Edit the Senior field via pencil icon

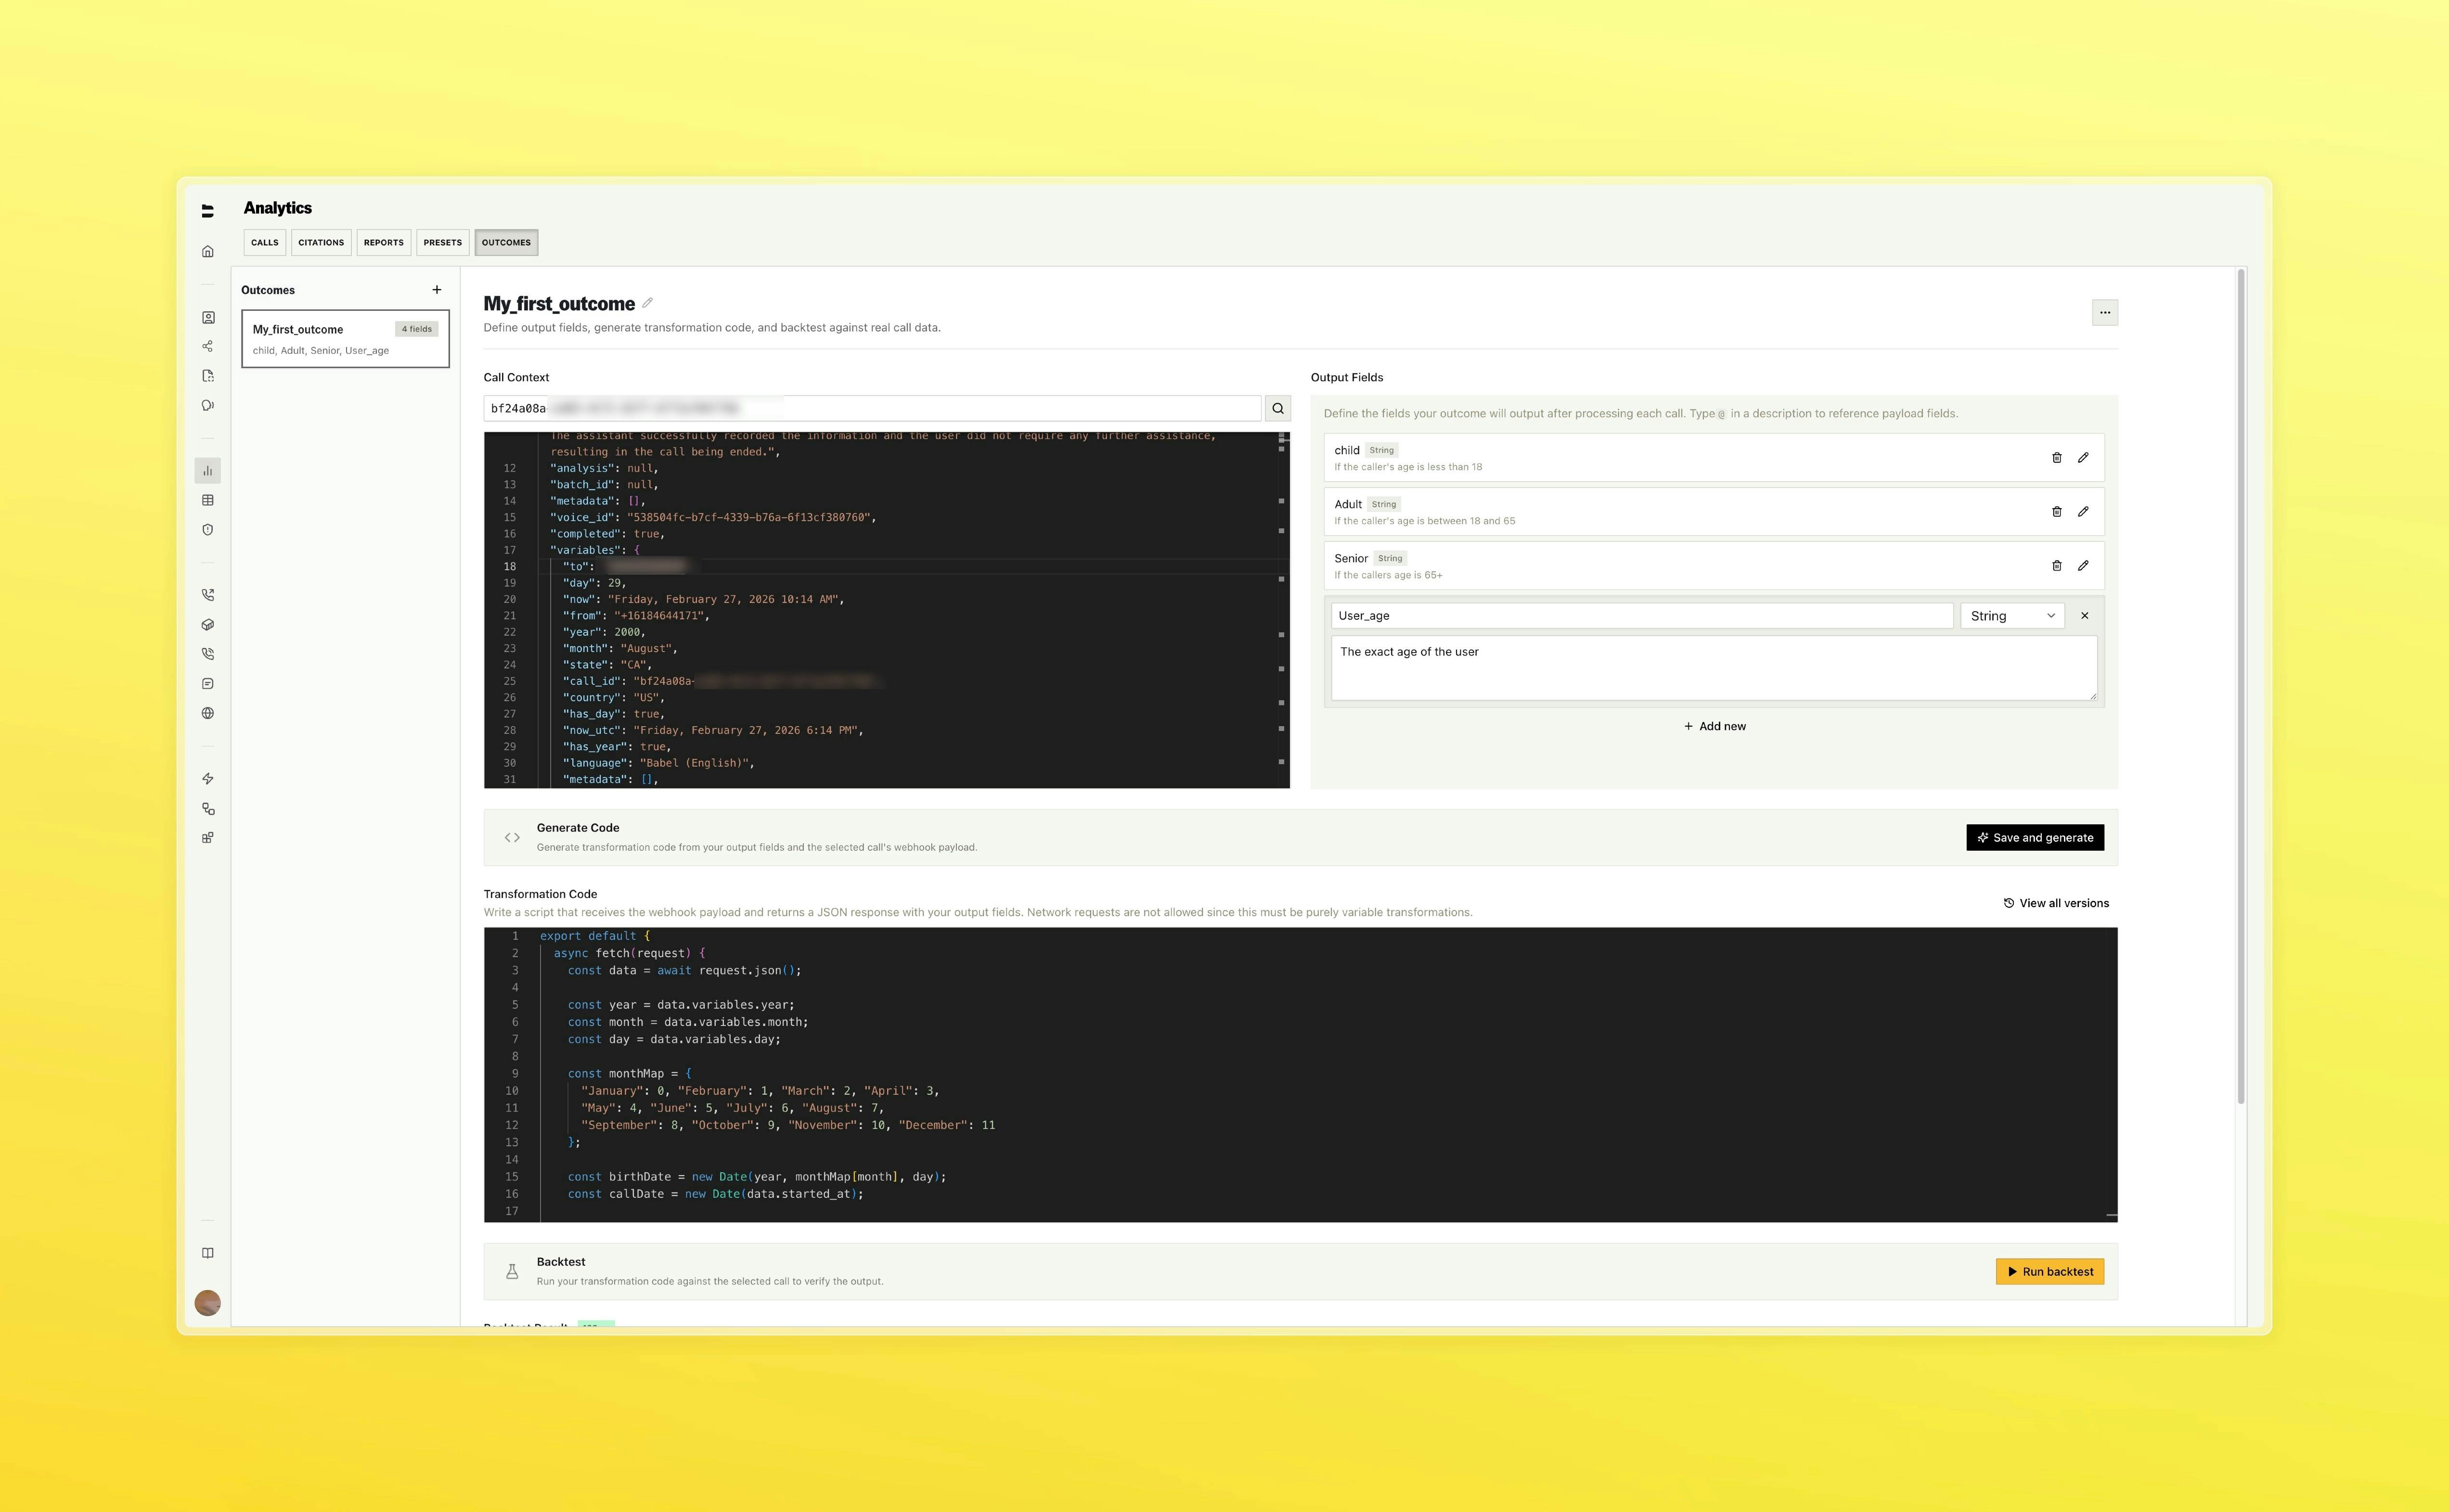coord(2084,565)
